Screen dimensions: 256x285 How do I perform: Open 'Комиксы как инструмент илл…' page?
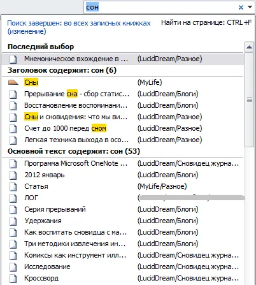(123, 255)
